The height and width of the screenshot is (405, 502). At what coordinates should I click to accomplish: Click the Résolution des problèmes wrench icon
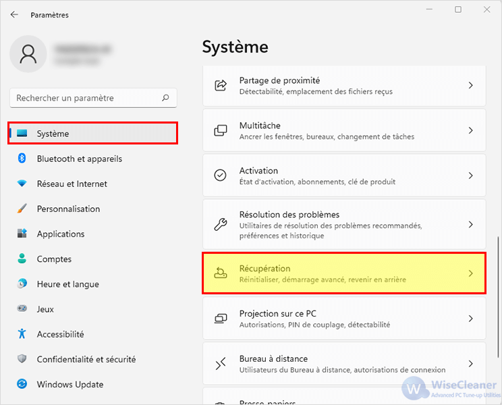tap(220, 224)
